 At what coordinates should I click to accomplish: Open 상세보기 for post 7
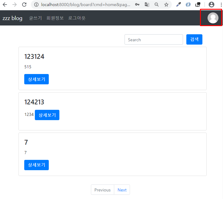click(x=36, y=165)
